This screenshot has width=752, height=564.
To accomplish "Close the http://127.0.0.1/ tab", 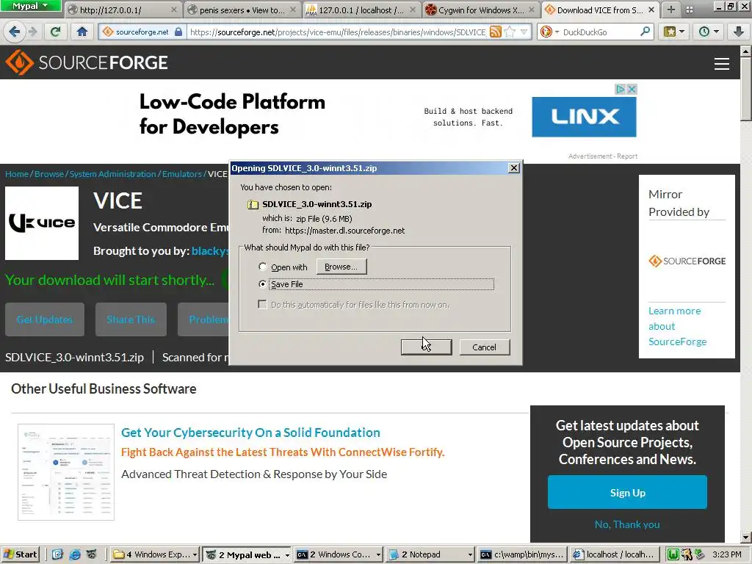I will (x=173, y=10).
